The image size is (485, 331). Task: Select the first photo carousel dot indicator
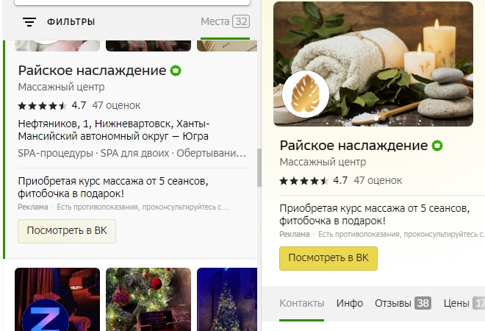pos(376,118)
